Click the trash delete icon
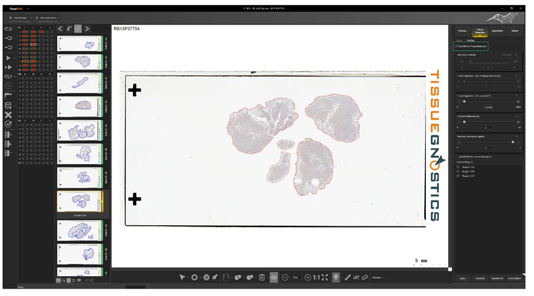Viewport: 534px width, 296px height. (x=262, y=277)
